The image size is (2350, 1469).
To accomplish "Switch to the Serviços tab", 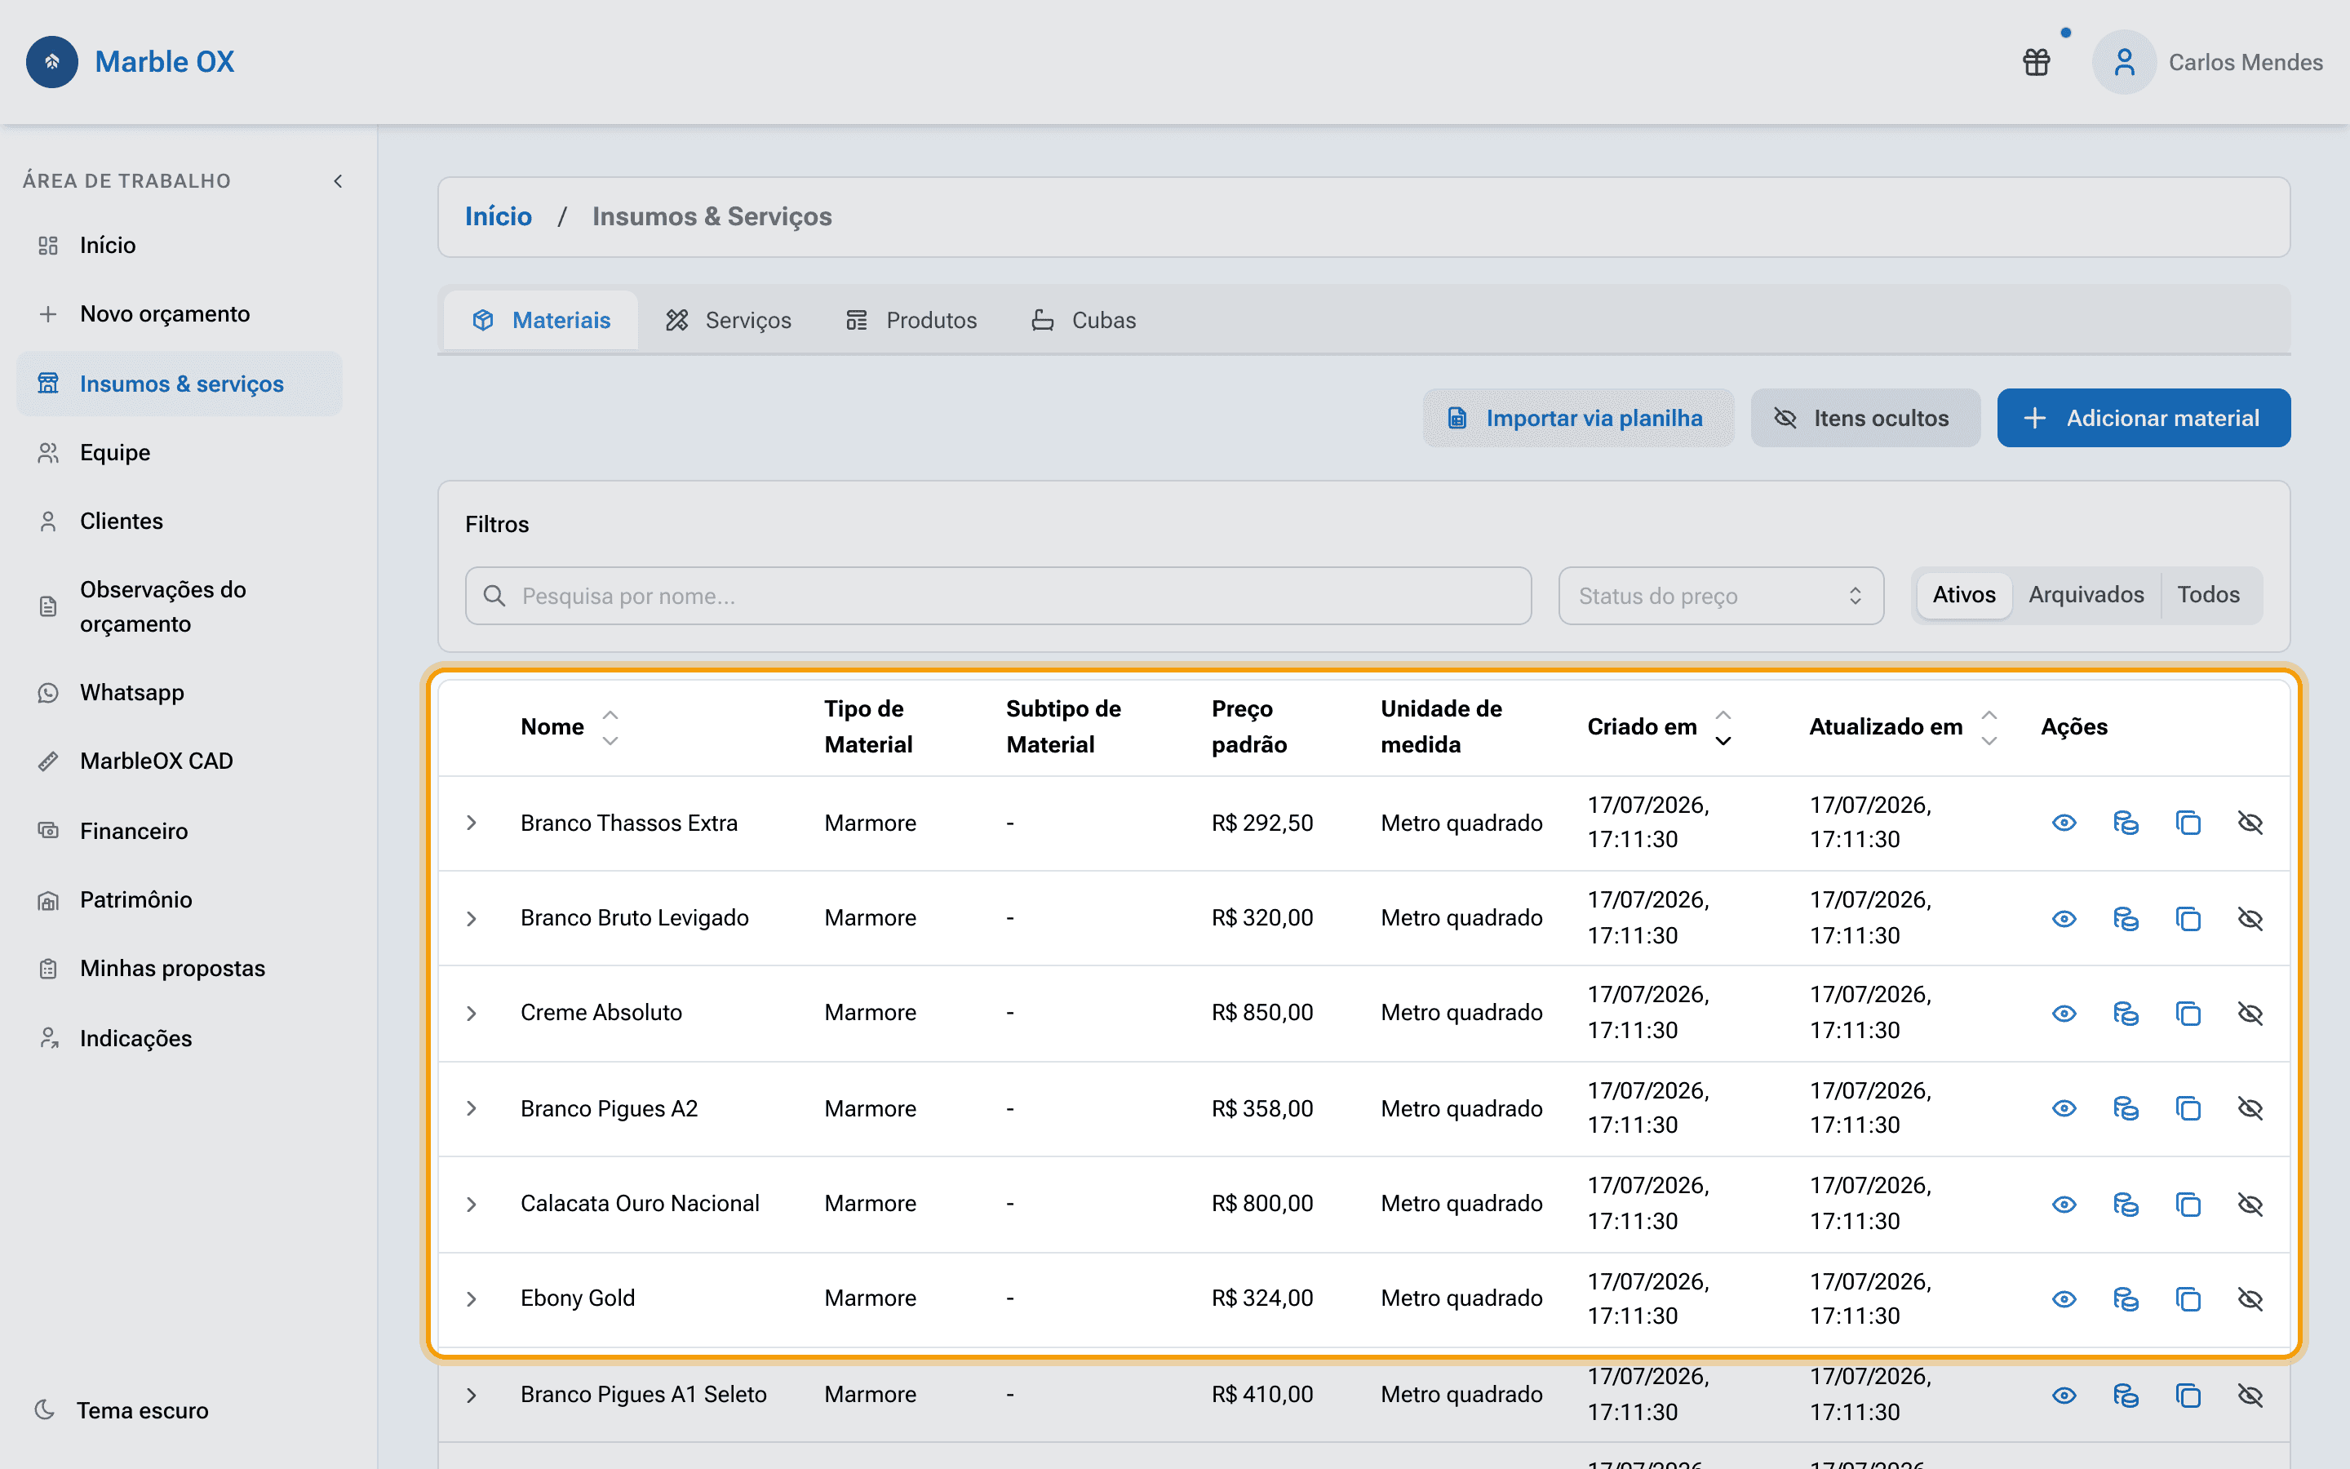I will coord(729,320).
